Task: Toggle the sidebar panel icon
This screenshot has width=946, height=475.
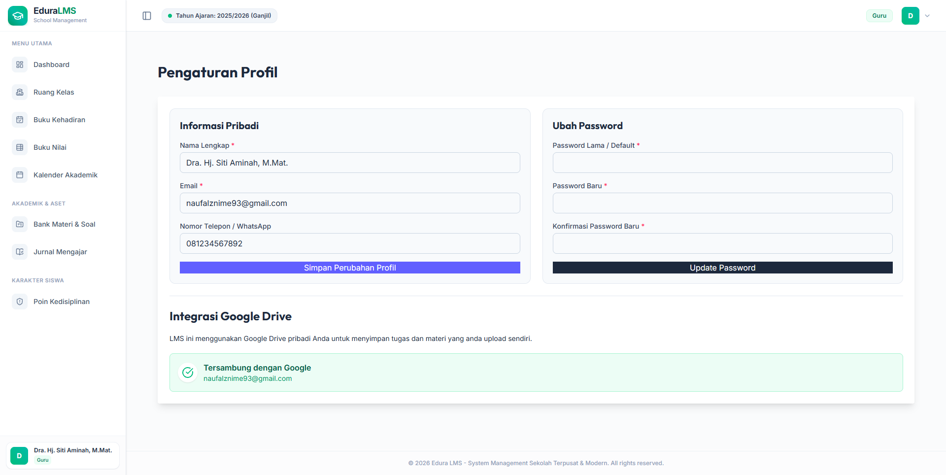Action: point(147,16)
